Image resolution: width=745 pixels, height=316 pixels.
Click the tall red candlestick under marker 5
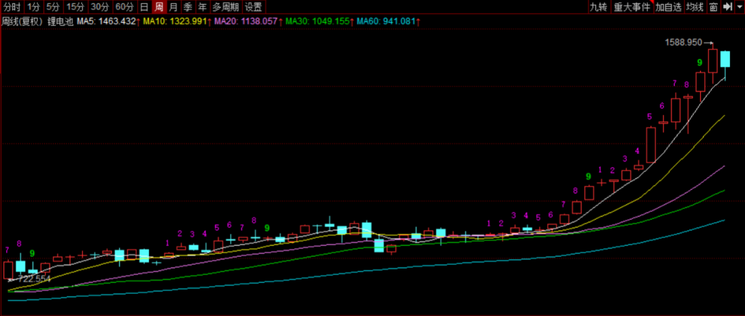pos(650,145)
